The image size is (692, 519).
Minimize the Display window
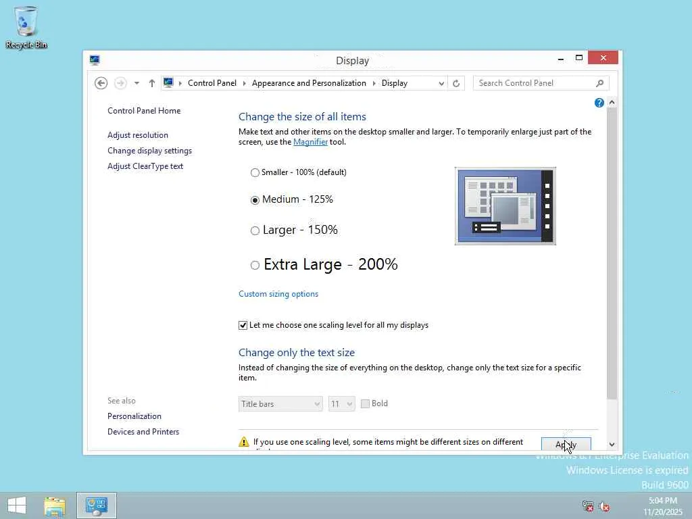pos(560,58)
